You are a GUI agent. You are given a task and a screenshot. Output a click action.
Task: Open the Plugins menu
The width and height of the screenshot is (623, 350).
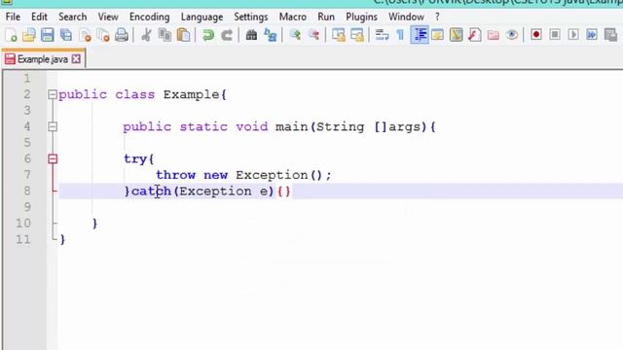(361, 17)
